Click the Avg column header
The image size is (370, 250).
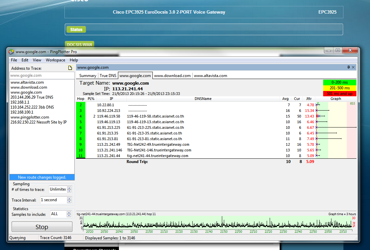pos(285,99)
